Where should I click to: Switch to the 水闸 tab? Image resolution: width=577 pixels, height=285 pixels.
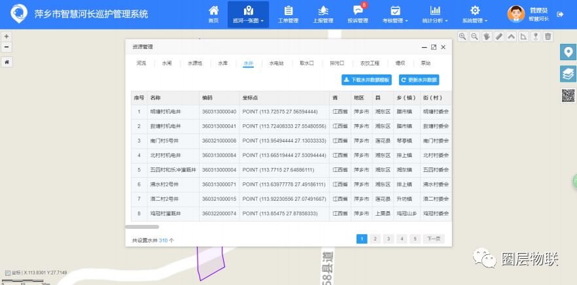pos(167,63)
